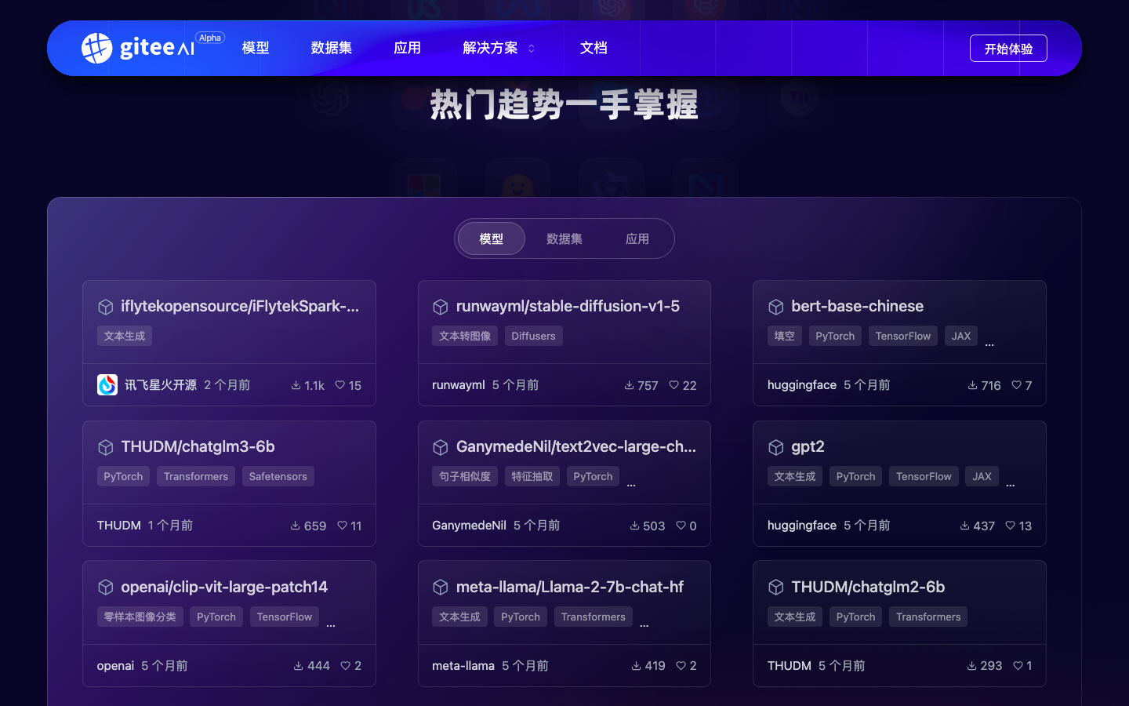Click the 开始体验 button
Viewport: 1129px width, 706px height.
1008,49
